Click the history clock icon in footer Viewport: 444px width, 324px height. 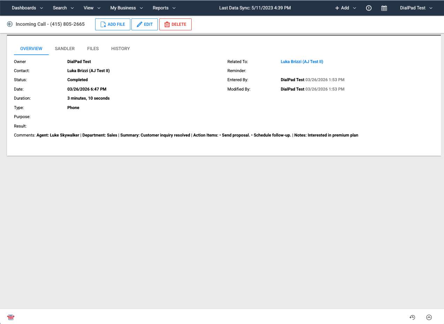click(x=412, y=317)
